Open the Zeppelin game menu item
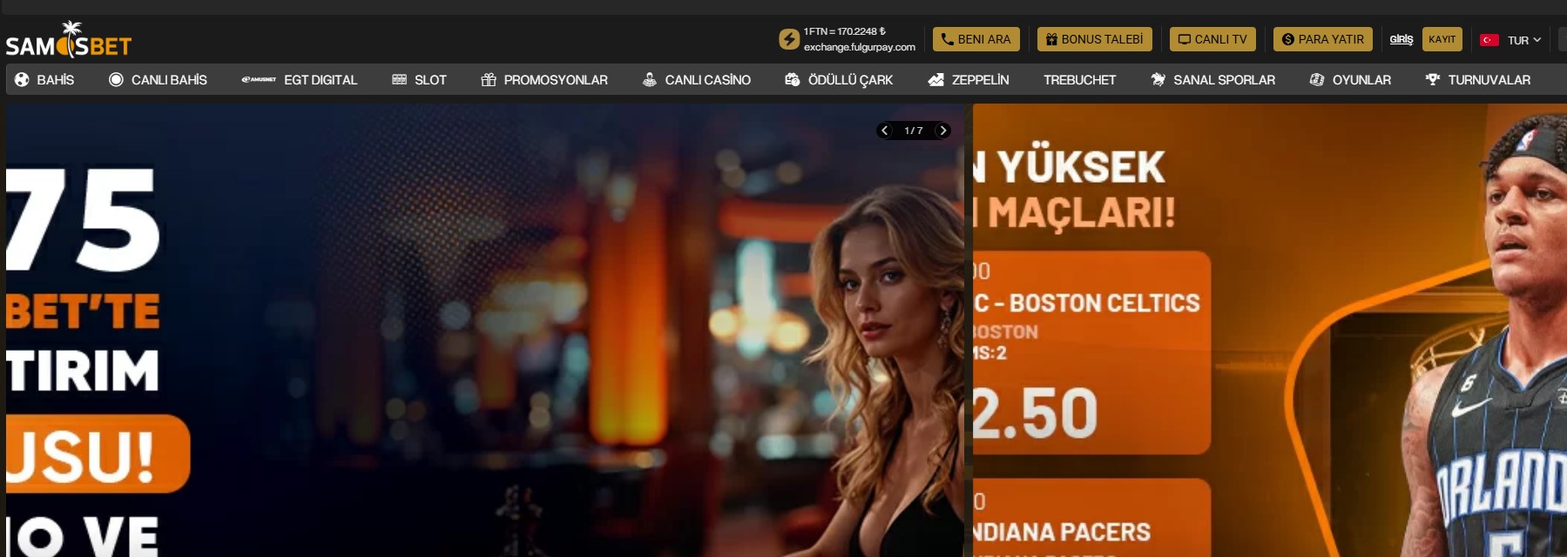 click(x=969, y=79)
